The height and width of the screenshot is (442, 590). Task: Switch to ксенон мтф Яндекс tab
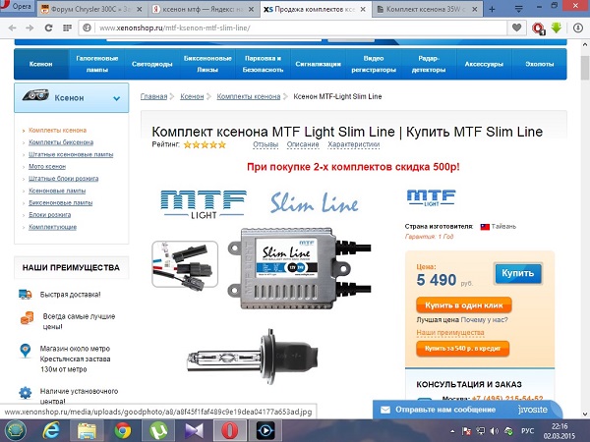tap(203, 10)
